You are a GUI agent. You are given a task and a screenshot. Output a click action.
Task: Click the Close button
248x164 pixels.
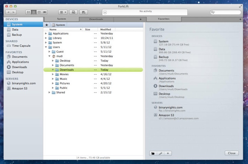pos(231,153)
